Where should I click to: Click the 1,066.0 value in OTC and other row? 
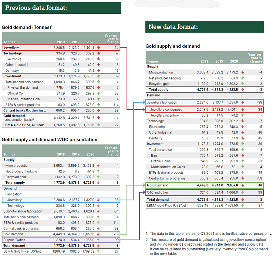232,193
